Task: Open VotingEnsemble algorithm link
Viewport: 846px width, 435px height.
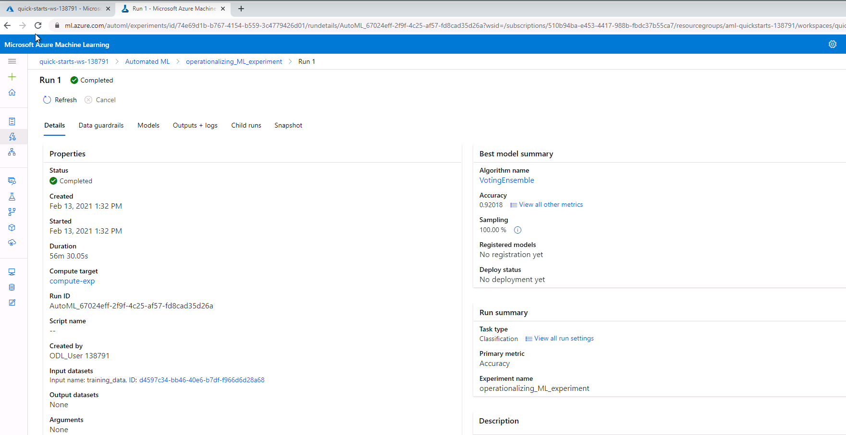Action: coord(507,180)
